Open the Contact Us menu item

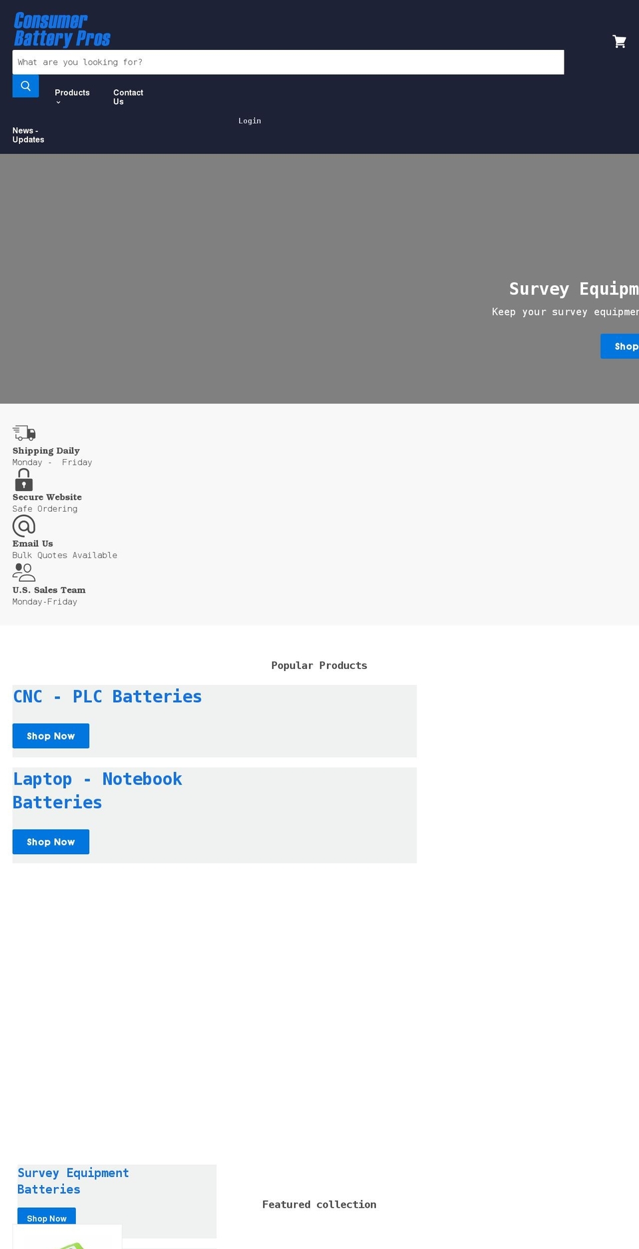point(128,97)
